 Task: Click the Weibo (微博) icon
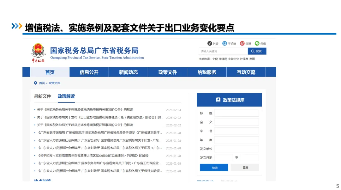(242, 43)
